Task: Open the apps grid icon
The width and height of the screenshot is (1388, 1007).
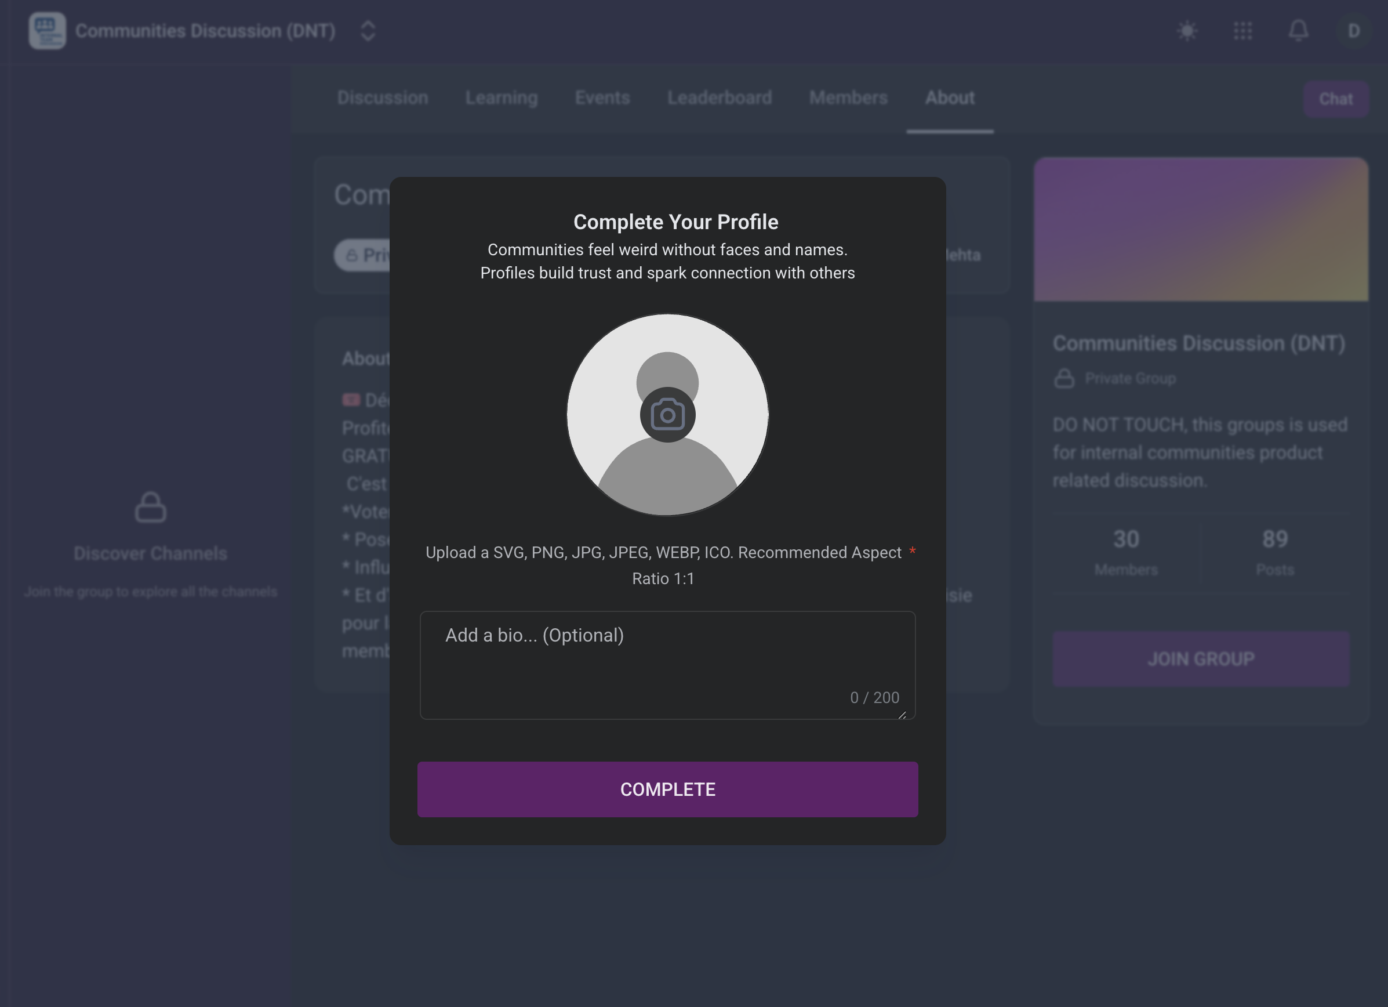Action: [1242, 31]
